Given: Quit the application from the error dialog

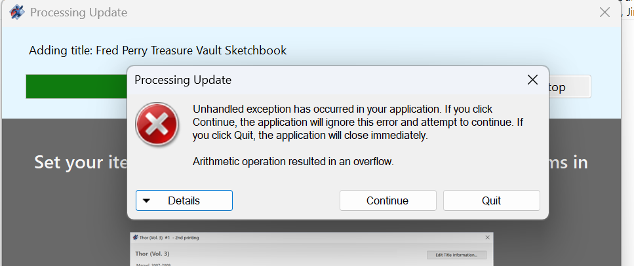Looking at the screenshot, I should coord(491,200).
